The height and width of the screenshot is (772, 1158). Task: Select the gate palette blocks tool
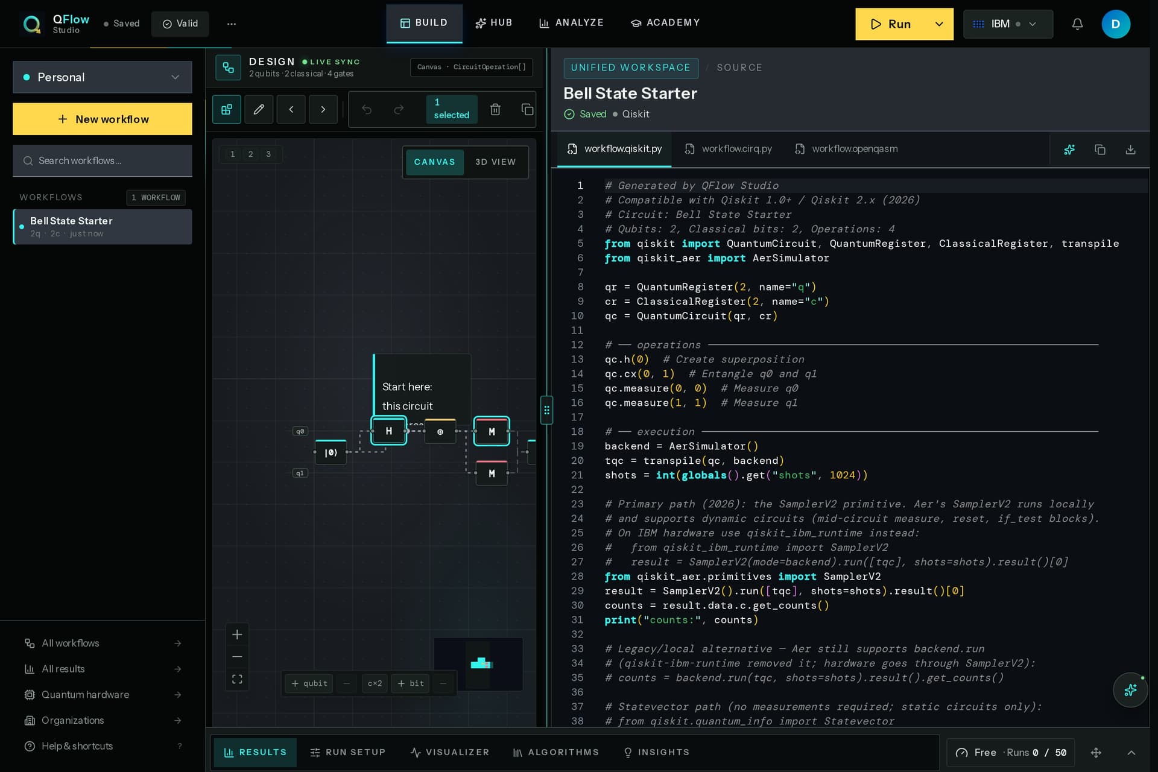[227, 109]
